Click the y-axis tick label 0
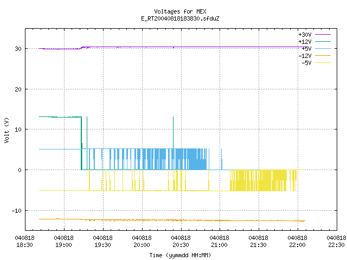The width and height of the screenshot is (347, 260). point(20,170)
